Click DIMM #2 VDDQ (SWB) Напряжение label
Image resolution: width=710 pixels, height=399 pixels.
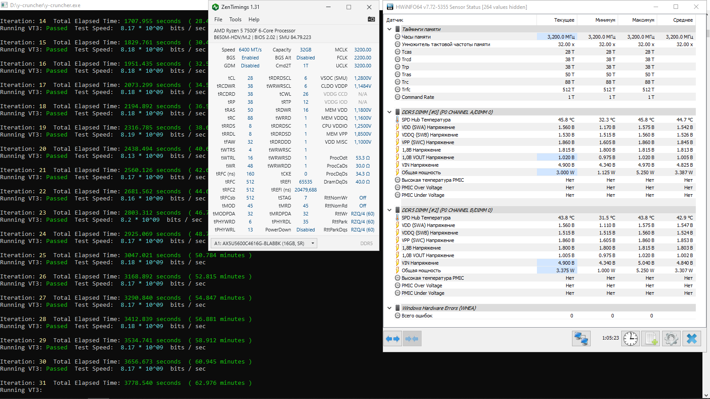(430, 233)
